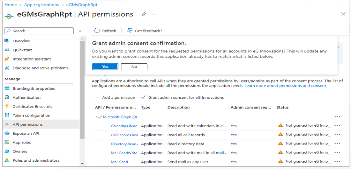This screenshot has height=169, width=351.
Task: Click the Got feedback person icon
Action: (130, 31)
